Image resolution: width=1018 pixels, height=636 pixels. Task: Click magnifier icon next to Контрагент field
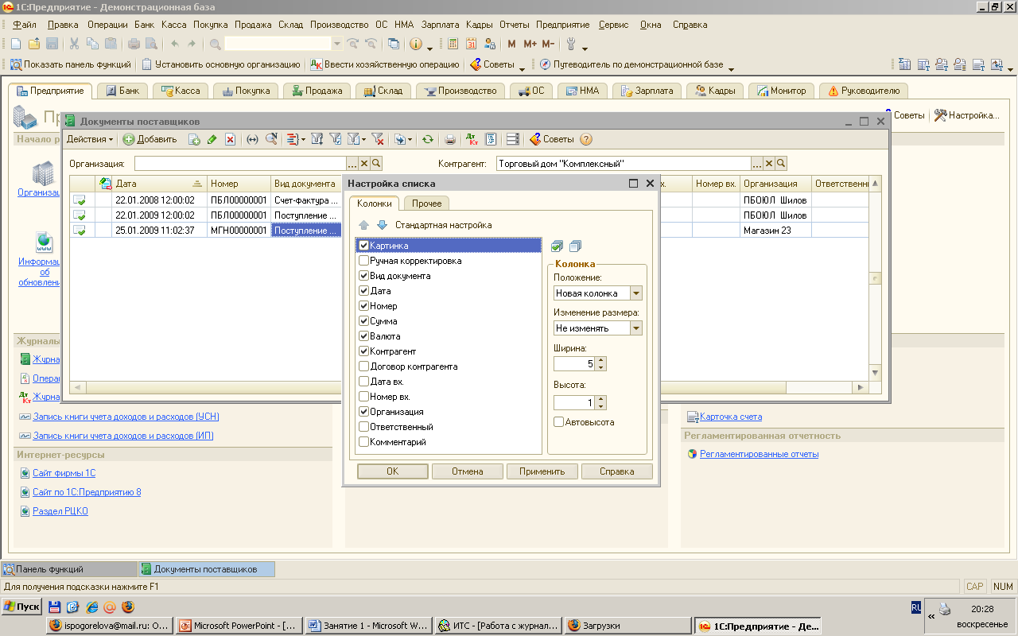click(781, 163)
